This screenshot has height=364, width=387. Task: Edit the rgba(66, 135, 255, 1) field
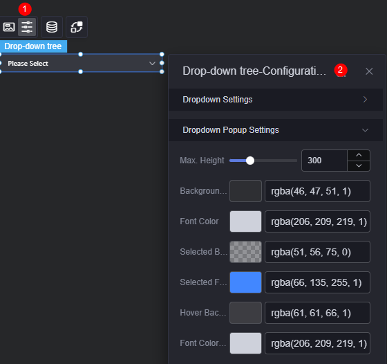pos(317,282)
